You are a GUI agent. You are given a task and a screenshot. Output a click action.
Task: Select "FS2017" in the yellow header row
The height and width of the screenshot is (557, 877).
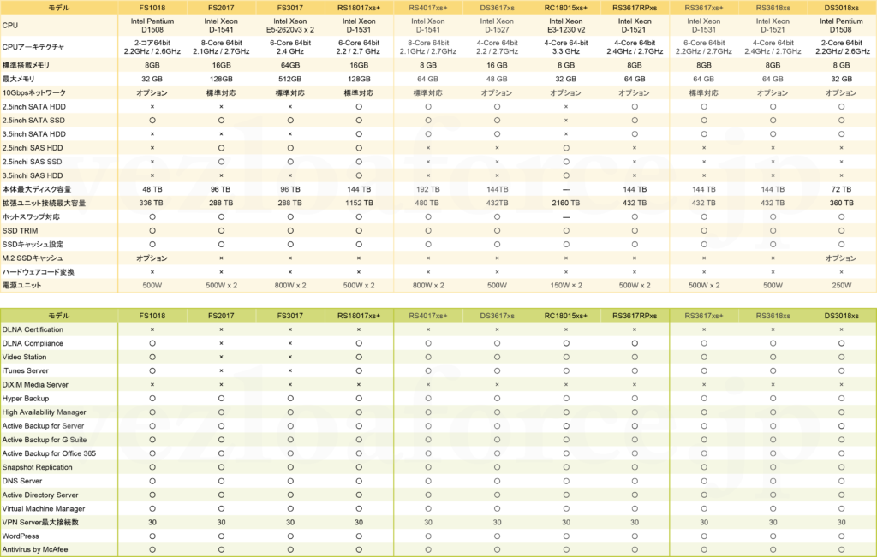(x=221, y=8)
